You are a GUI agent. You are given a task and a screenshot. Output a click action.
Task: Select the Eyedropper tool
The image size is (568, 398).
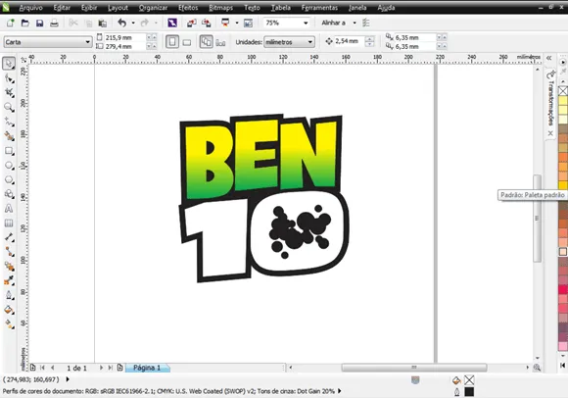point(9,280)
